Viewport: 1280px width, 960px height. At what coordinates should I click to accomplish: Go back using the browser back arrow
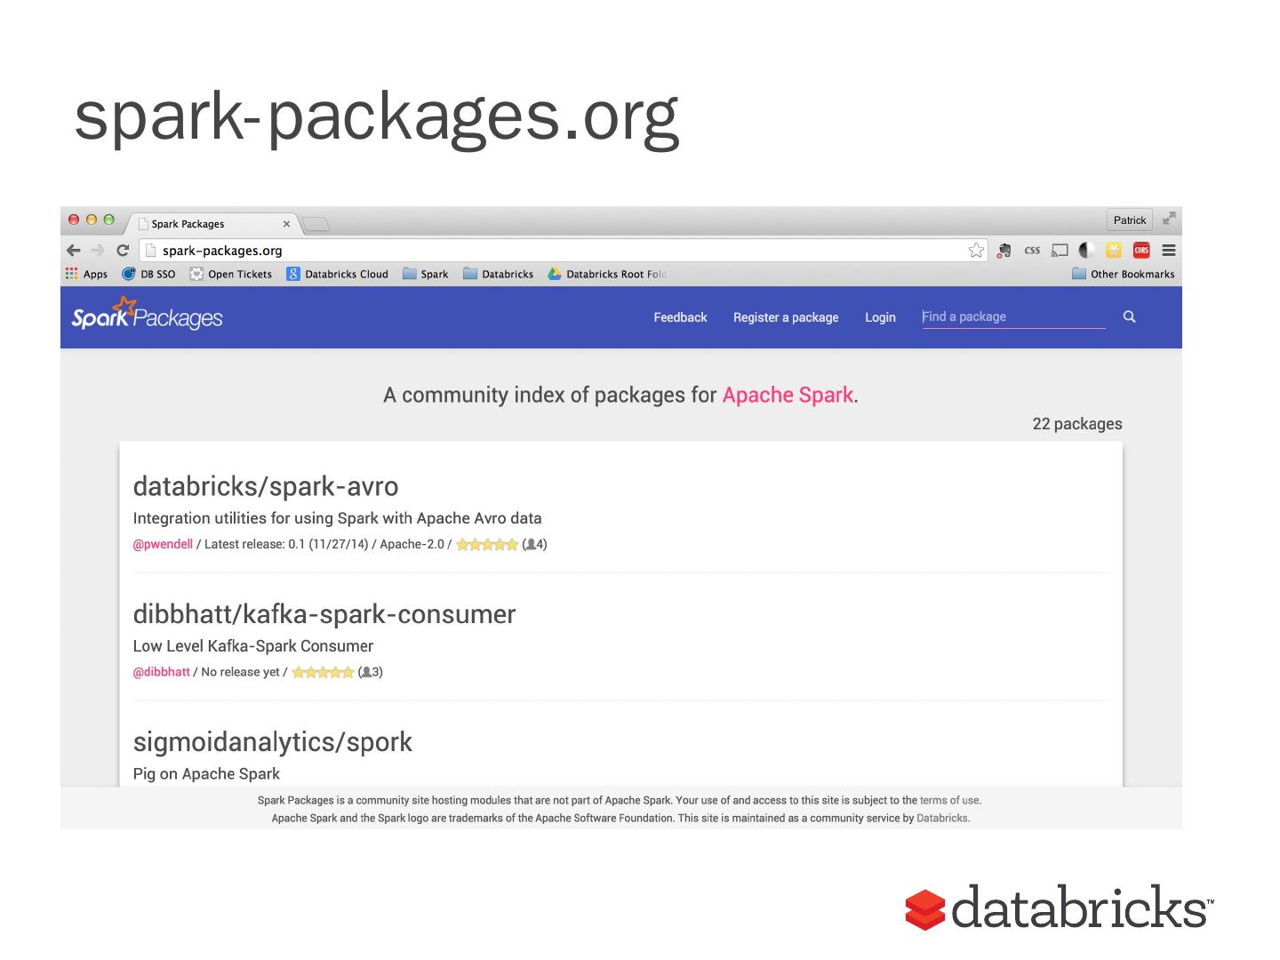[74, 251]
